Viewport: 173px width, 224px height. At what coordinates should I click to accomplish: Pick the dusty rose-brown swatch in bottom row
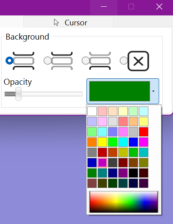(x=92, y=183)
